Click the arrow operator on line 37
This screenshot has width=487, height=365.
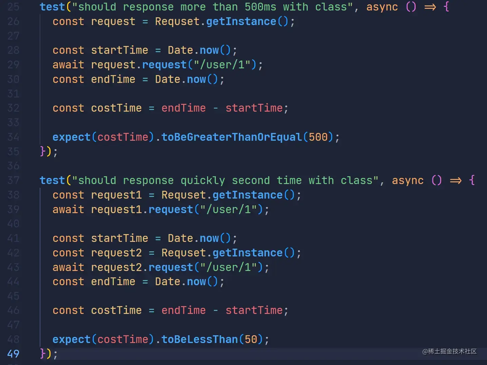(x=455, y=180)
